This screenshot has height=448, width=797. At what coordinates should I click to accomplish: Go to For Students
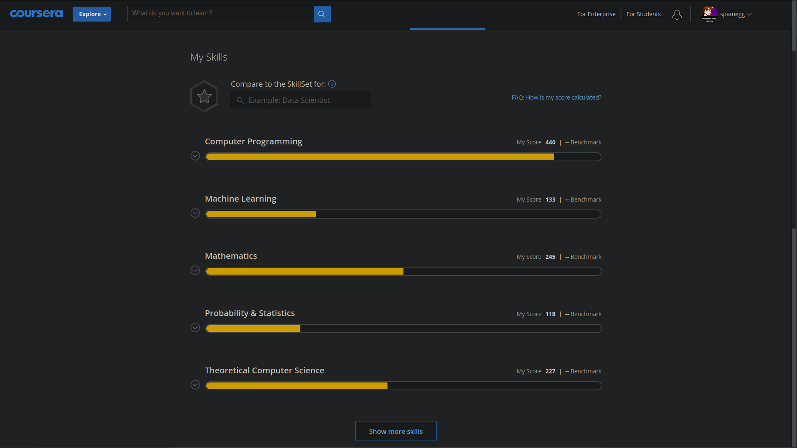point(643,14)
